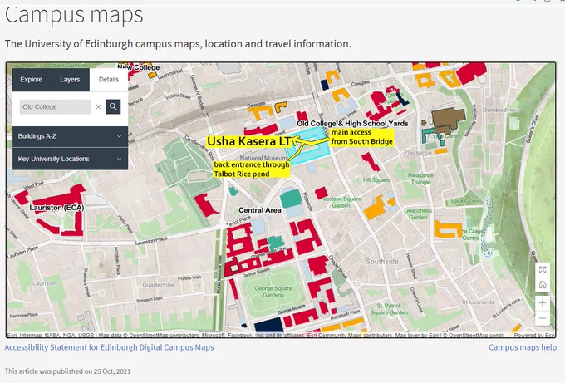This screenshot has width=565, height=383.
Task: Click the Dumbiedykes map label
Action: tap(501, 110)
